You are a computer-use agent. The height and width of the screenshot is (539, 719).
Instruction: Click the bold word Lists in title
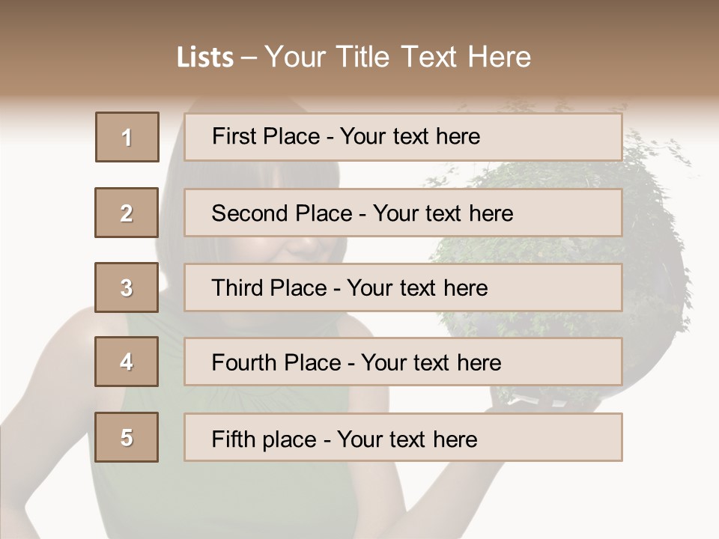click(x=205, y=58)
